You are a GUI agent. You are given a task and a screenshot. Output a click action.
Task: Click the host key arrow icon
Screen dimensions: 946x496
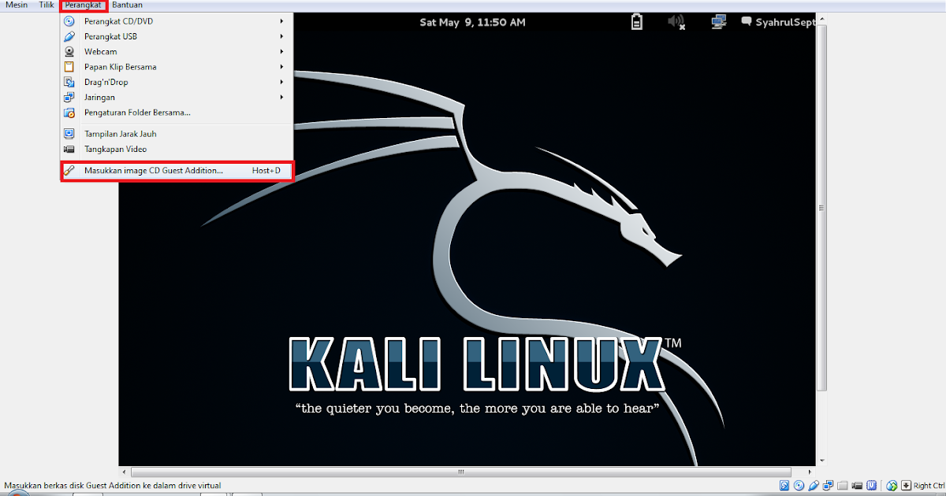click(x=907, y=486)
